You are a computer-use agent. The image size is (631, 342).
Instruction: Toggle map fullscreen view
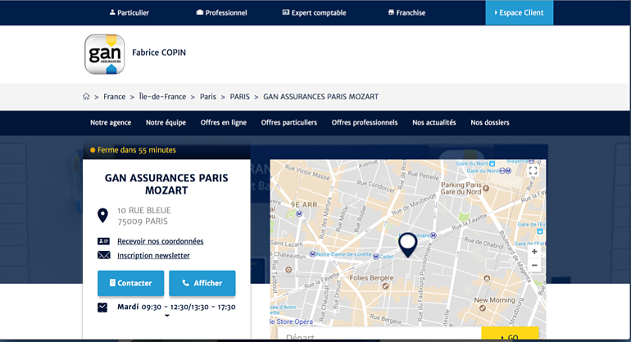[x=533, y=171]
